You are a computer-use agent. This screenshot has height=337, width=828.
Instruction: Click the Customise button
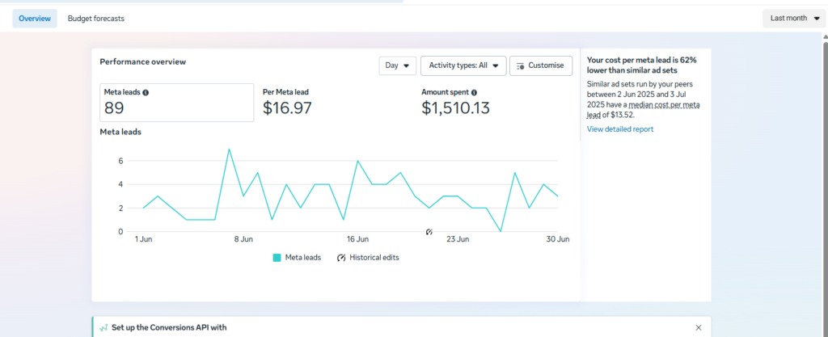[541, 66]
